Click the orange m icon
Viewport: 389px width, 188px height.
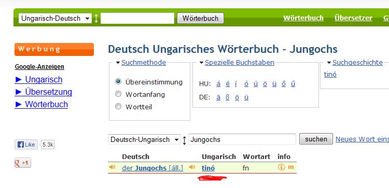click(291, 167)
